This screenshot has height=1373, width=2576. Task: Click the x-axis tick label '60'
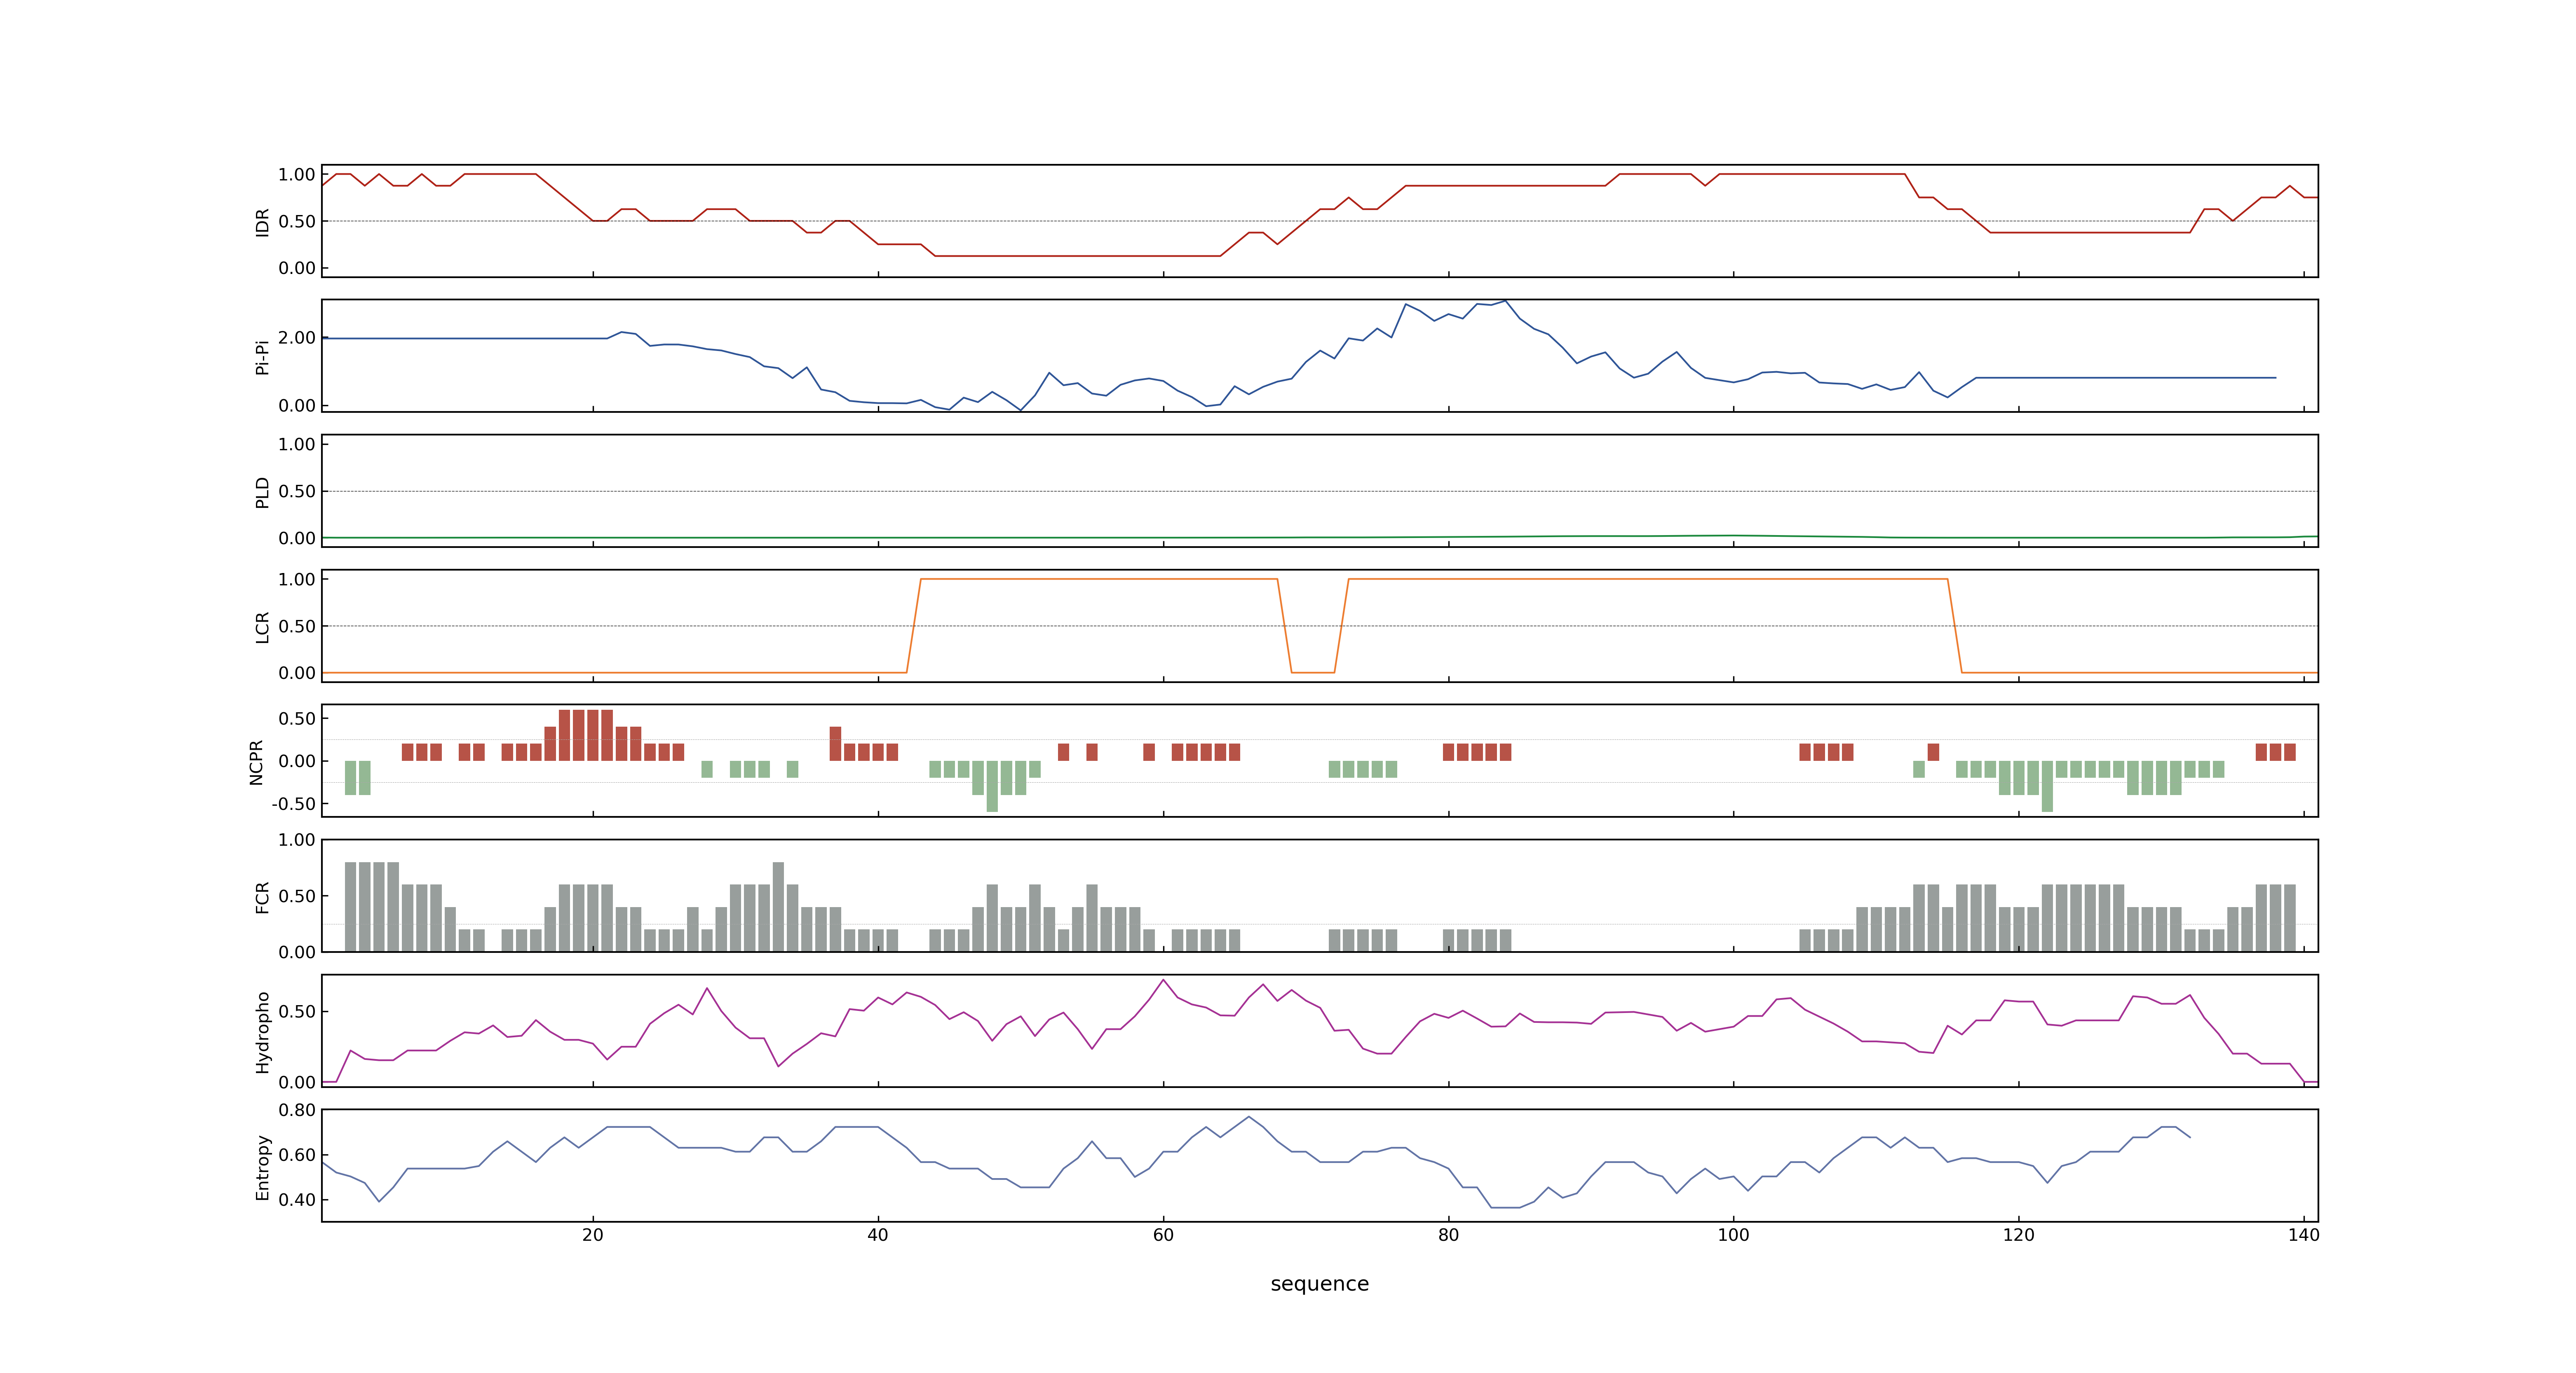[1163, 1234]
